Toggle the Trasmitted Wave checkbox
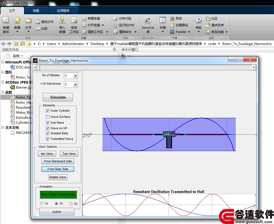The image size is (274, 224). coord(47,139)
